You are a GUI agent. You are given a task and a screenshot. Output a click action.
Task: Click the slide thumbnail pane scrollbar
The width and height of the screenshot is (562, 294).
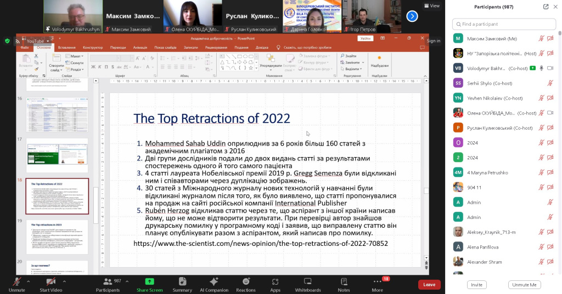(x=95, y=205)
